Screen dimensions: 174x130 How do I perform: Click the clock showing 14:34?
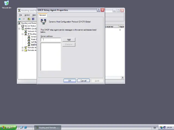pyautogui.click(x=169, y=128)
